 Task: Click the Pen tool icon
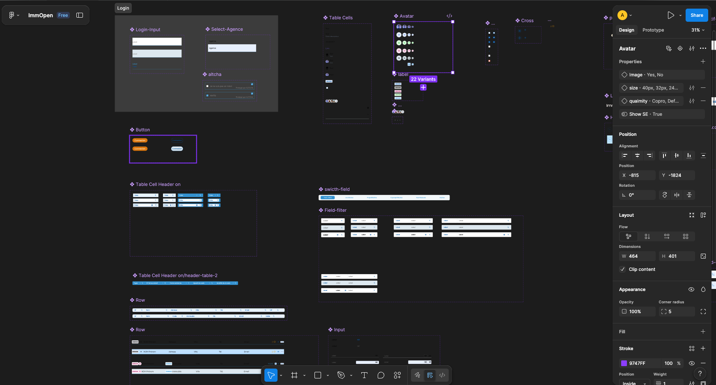[341, 375]
